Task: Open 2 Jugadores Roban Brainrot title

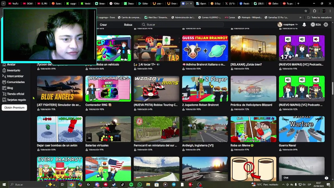Action: 200,105
